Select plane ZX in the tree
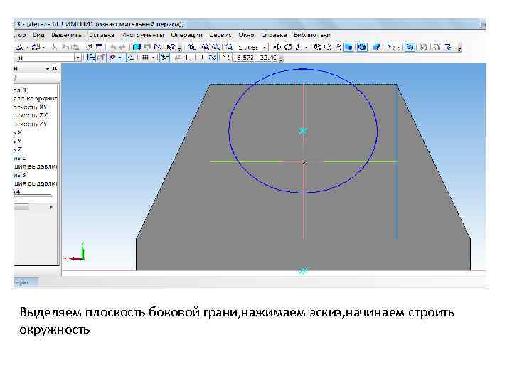The width and height of the screenshot is (512, 384). click(x=31, y=116)
